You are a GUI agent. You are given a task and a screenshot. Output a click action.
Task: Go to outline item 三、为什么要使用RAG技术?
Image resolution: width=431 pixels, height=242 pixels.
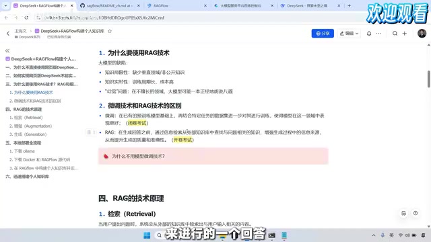tap(42, 84)
